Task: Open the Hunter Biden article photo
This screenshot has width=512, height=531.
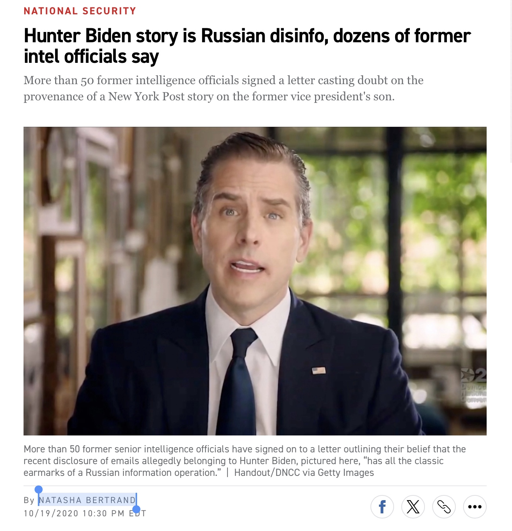Action: (255, 281)
